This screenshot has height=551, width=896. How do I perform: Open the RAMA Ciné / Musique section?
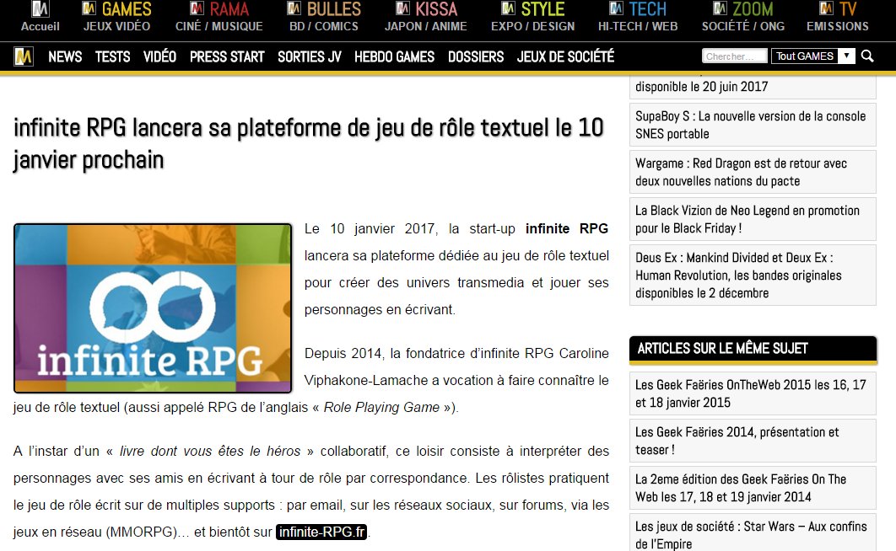point(219,17)
